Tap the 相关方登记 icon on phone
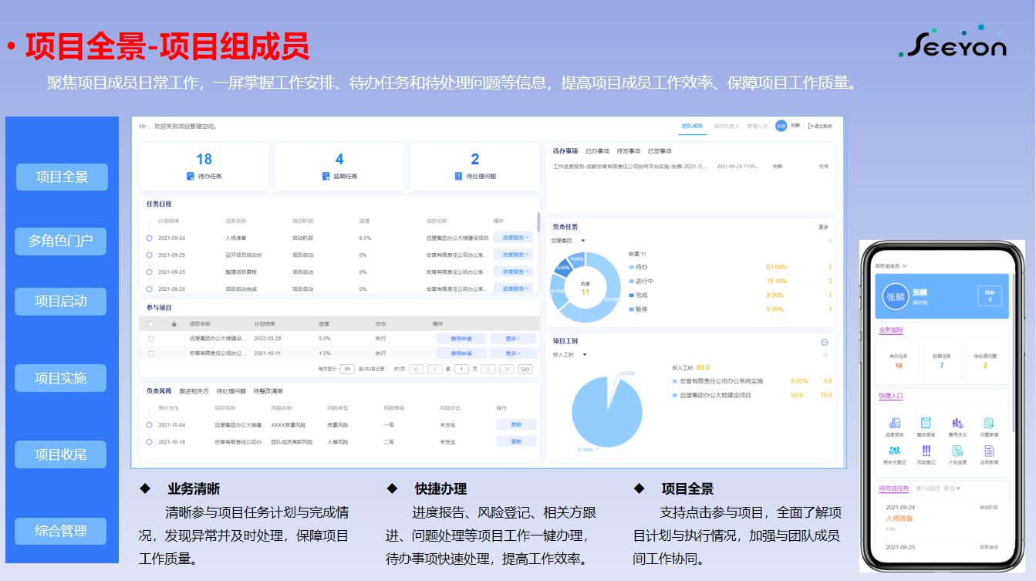 895,451
